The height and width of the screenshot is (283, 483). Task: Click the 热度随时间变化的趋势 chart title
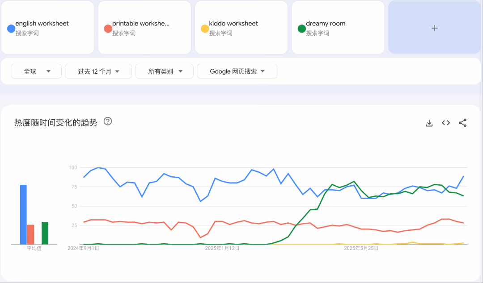56,122
